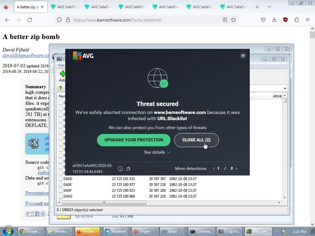315x236 pixels.
Task: Click the site security padlock icon
Action: 68,20
